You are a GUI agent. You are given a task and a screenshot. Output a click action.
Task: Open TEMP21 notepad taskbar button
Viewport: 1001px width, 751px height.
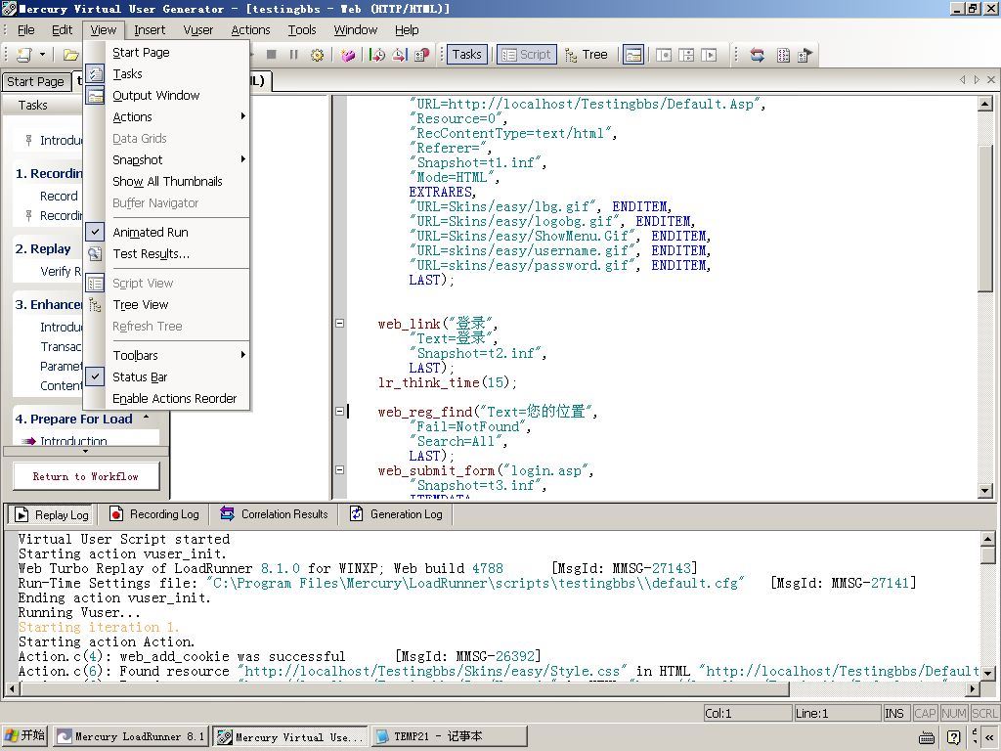(450, 736)
